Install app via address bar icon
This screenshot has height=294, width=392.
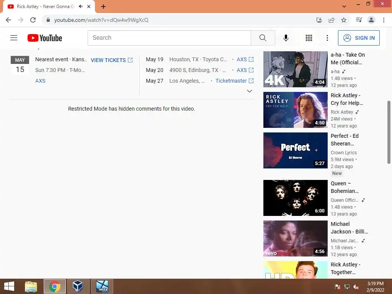pyautogui.click(x=319, y=20)
